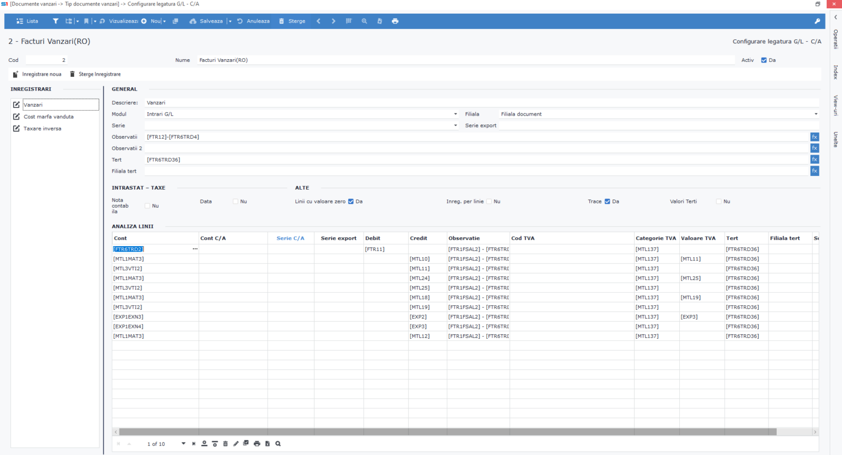Click the bookmark icon in toolbar
Image resolution: width=842 pixels, height=455 pixels.
pos(86,21)
